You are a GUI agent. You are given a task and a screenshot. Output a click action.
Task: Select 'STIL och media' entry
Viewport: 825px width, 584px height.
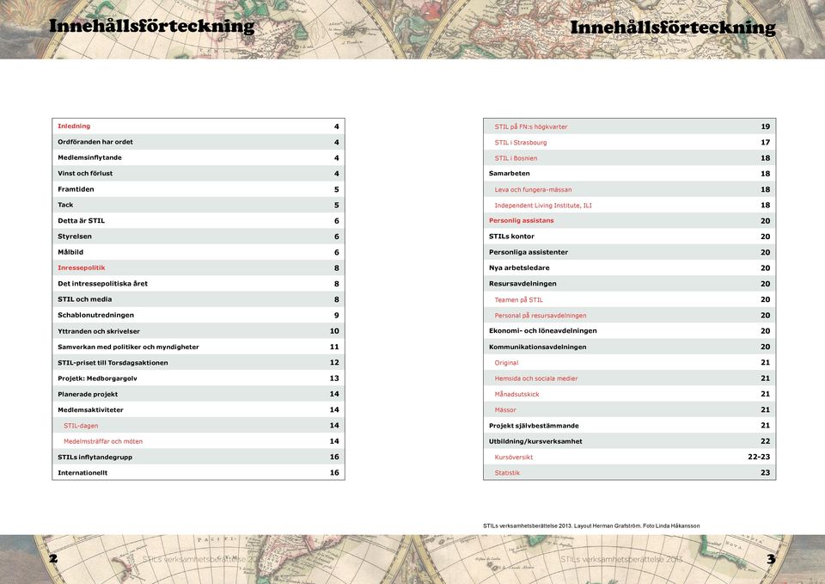(199, 299)
